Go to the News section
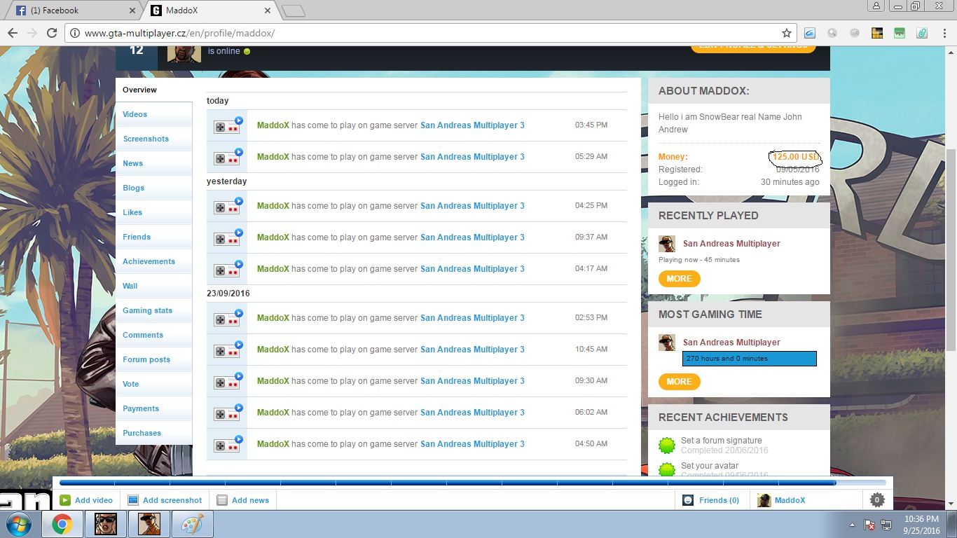Image resolution: width=957 pixels, height=538 pixels. pyautogui.click(x=153, y=163)
